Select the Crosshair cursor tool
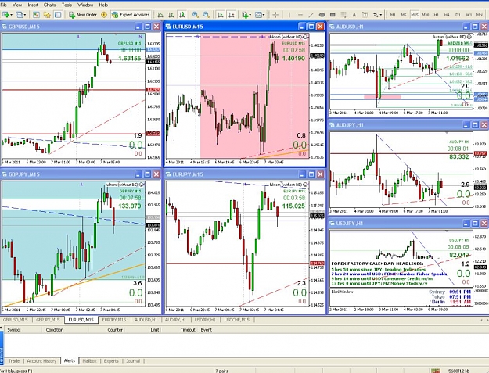Image resolution: width=489 pixels, height=373 pixels. point(275,15)
